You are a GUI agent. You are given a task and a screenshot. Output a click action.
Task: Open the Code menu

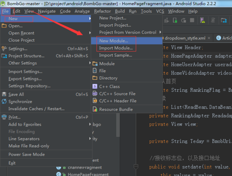pos(65,11)
